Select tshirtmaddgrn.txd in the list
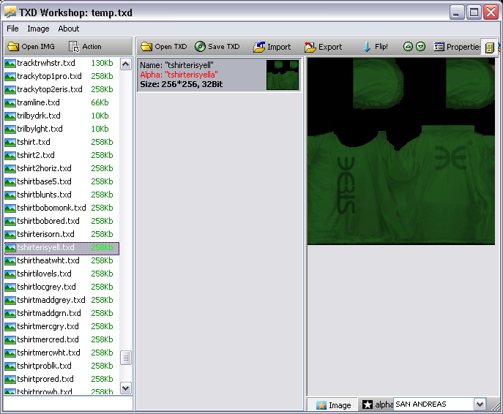The width and height of the screenshot is (503, 414). click(62, 313)
